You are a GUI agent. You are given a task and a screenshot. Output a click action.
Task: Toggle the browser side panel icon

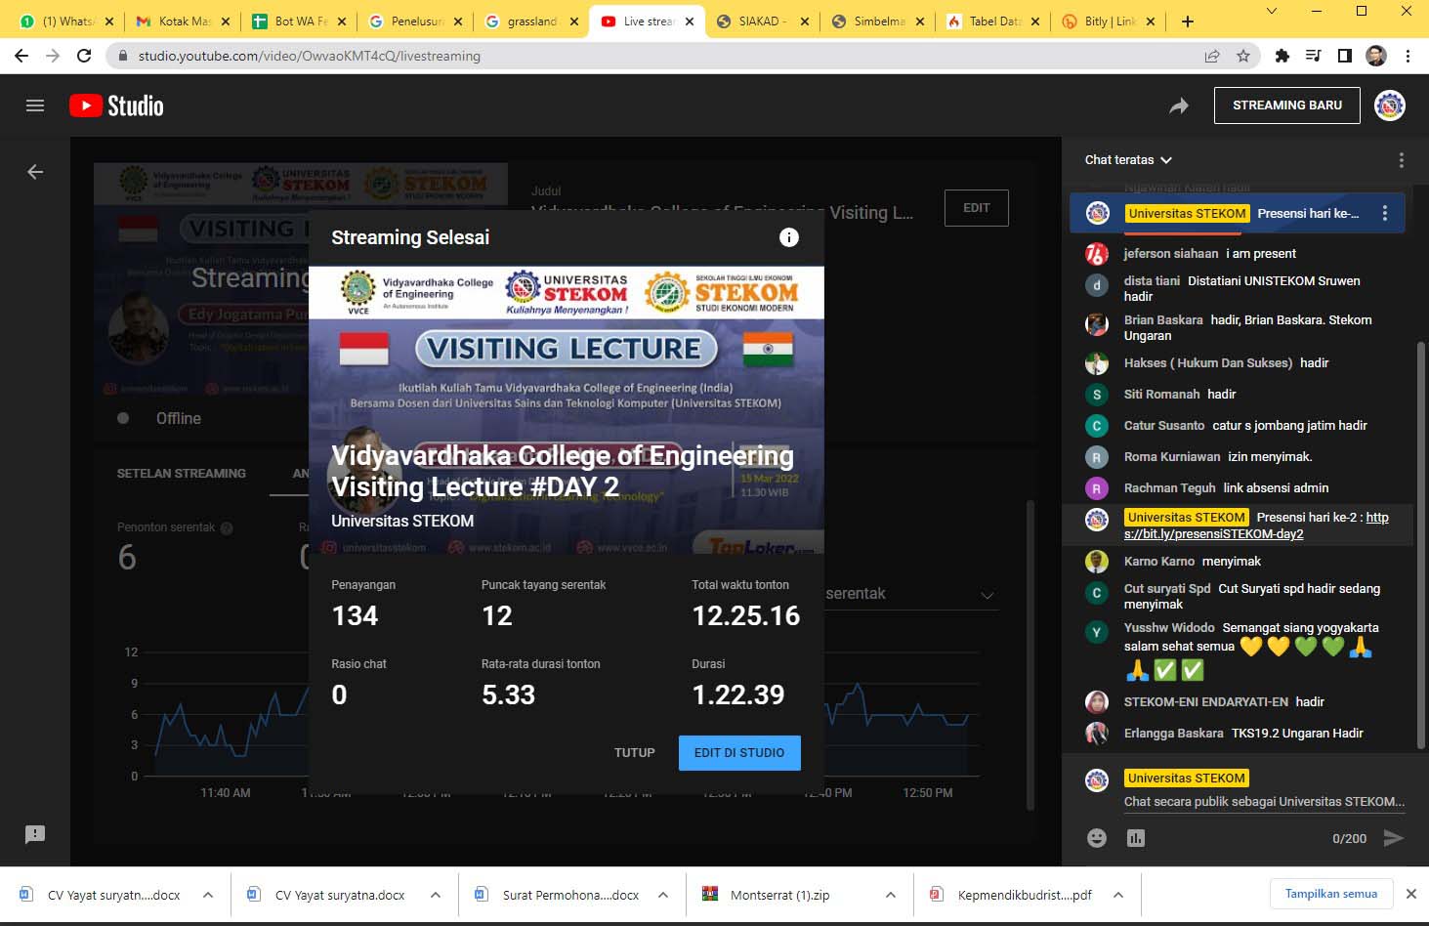click(x=1345, y=56)
